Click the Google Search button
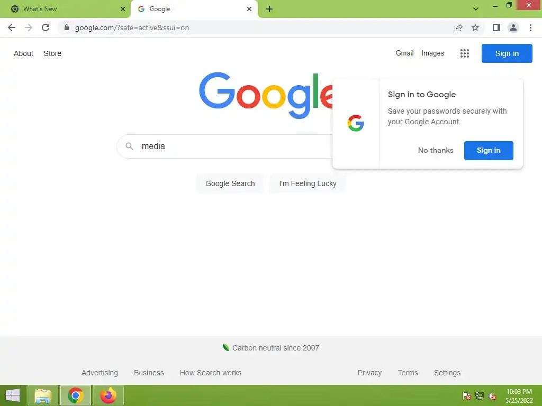This screenshot has width=542, height=406. click(x=230, y=183)
